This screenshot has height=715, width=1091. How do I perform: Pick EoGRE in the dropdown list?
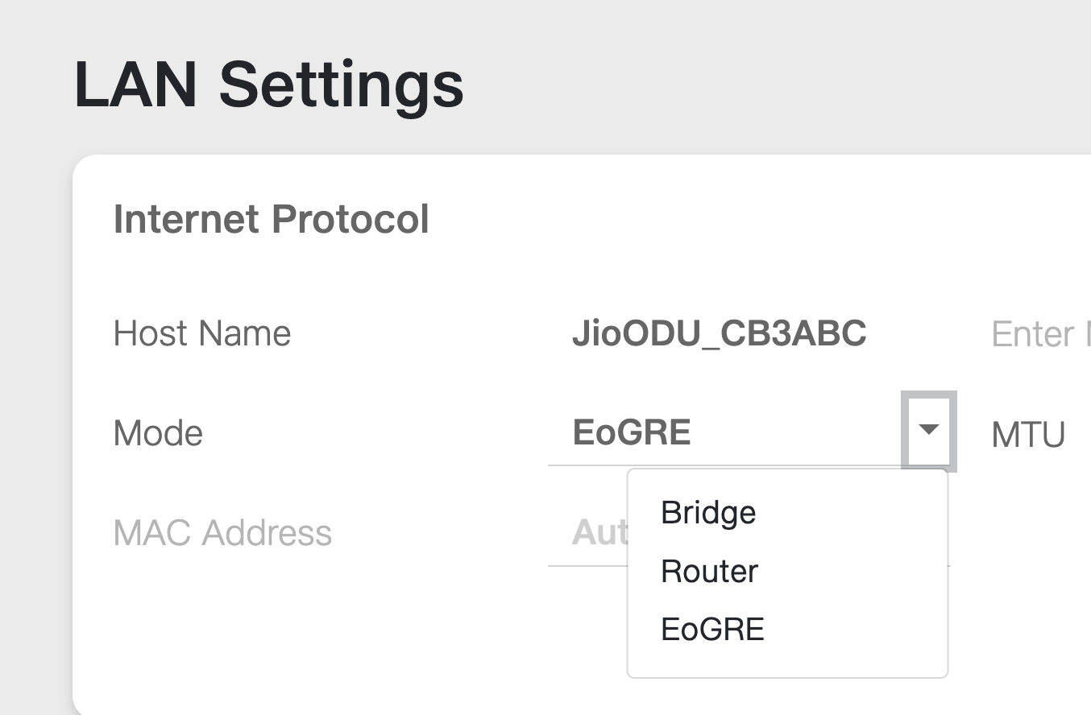pyautogui.click(x=712, y=630)
